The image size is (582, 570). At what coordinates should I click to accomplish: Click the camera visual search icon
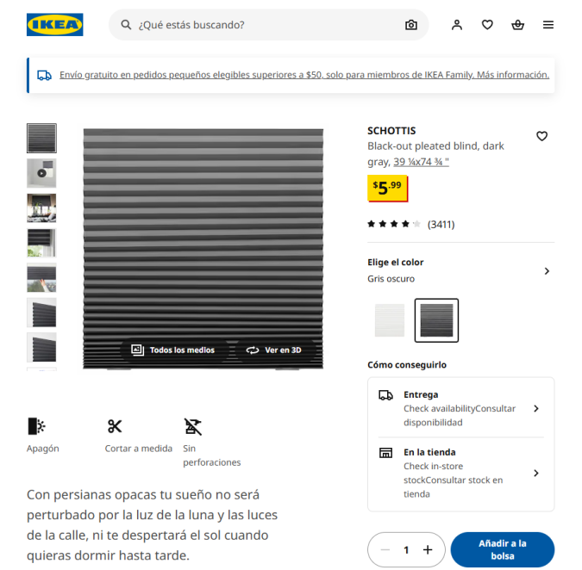[411, 25]
